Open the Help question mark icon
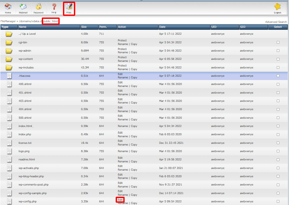This screenshot has width=289, height=205. point(54,7)
